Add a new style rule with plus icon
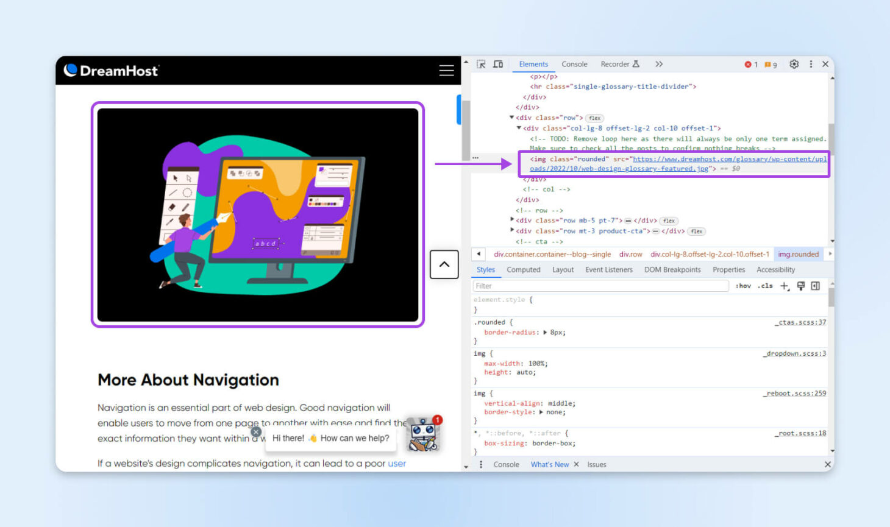Screen dimensions: 890x527 tap(784, 285)
